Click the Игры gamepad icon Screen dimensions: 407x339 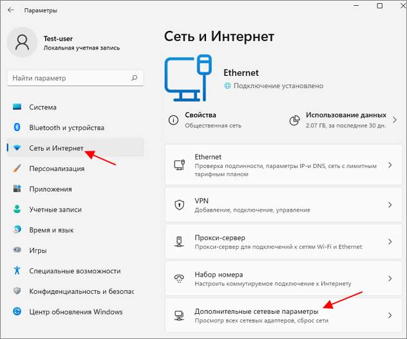click(17, 250)
